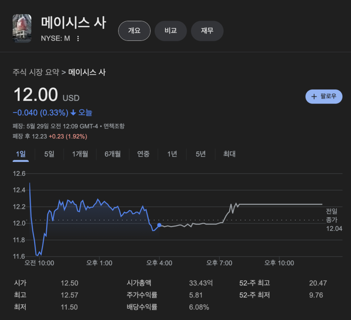Open the 주식 시장 요약 breadcrumb link
The width and height of the screenshot is (351, 320).
[36, 72]
